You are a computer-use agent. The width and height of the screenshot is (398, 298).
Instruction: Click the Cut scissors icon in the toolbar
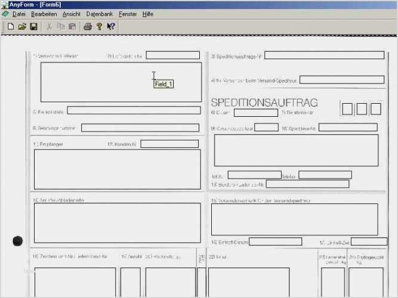click(x=50, y=26)
